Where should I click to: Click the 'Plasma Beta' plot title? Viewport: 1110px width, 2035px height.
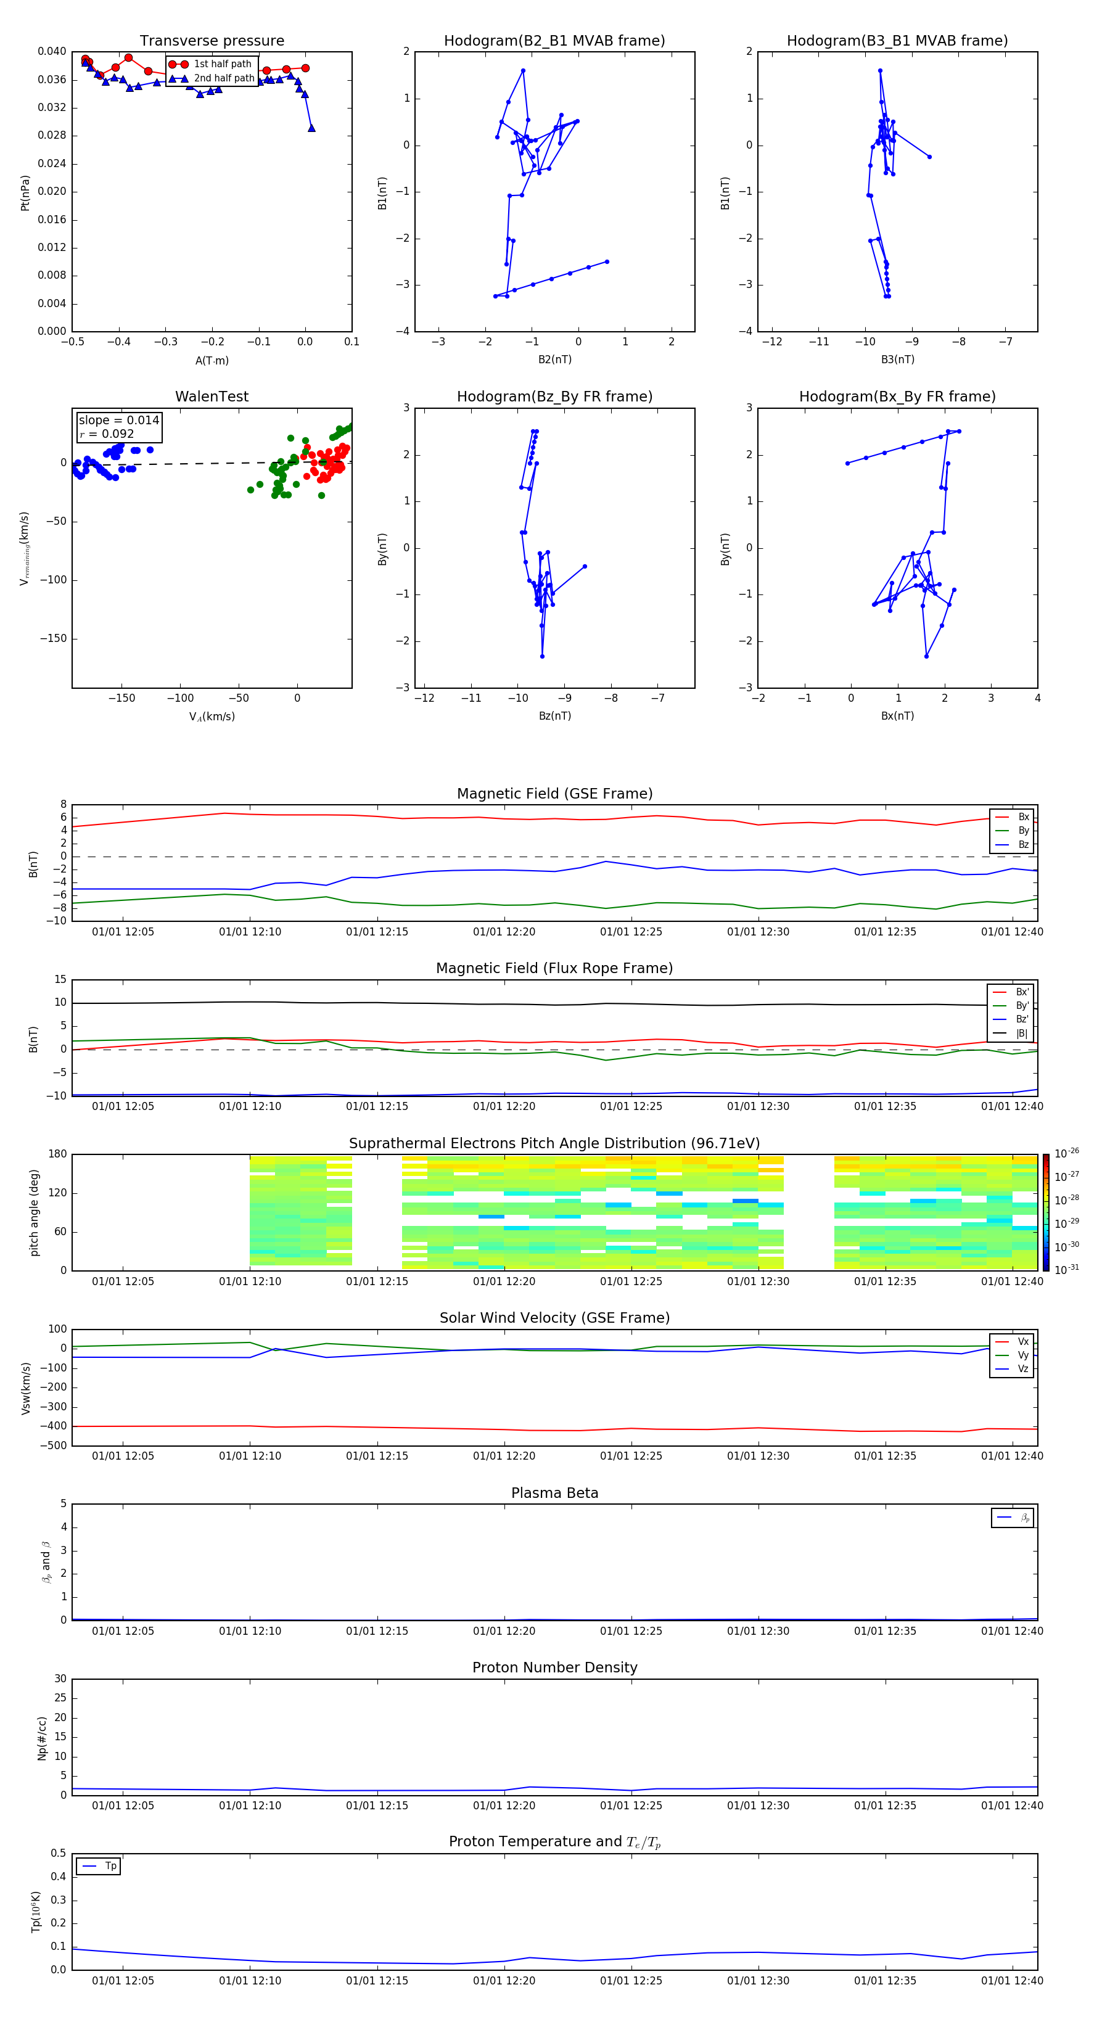[x=554, y=1493]
